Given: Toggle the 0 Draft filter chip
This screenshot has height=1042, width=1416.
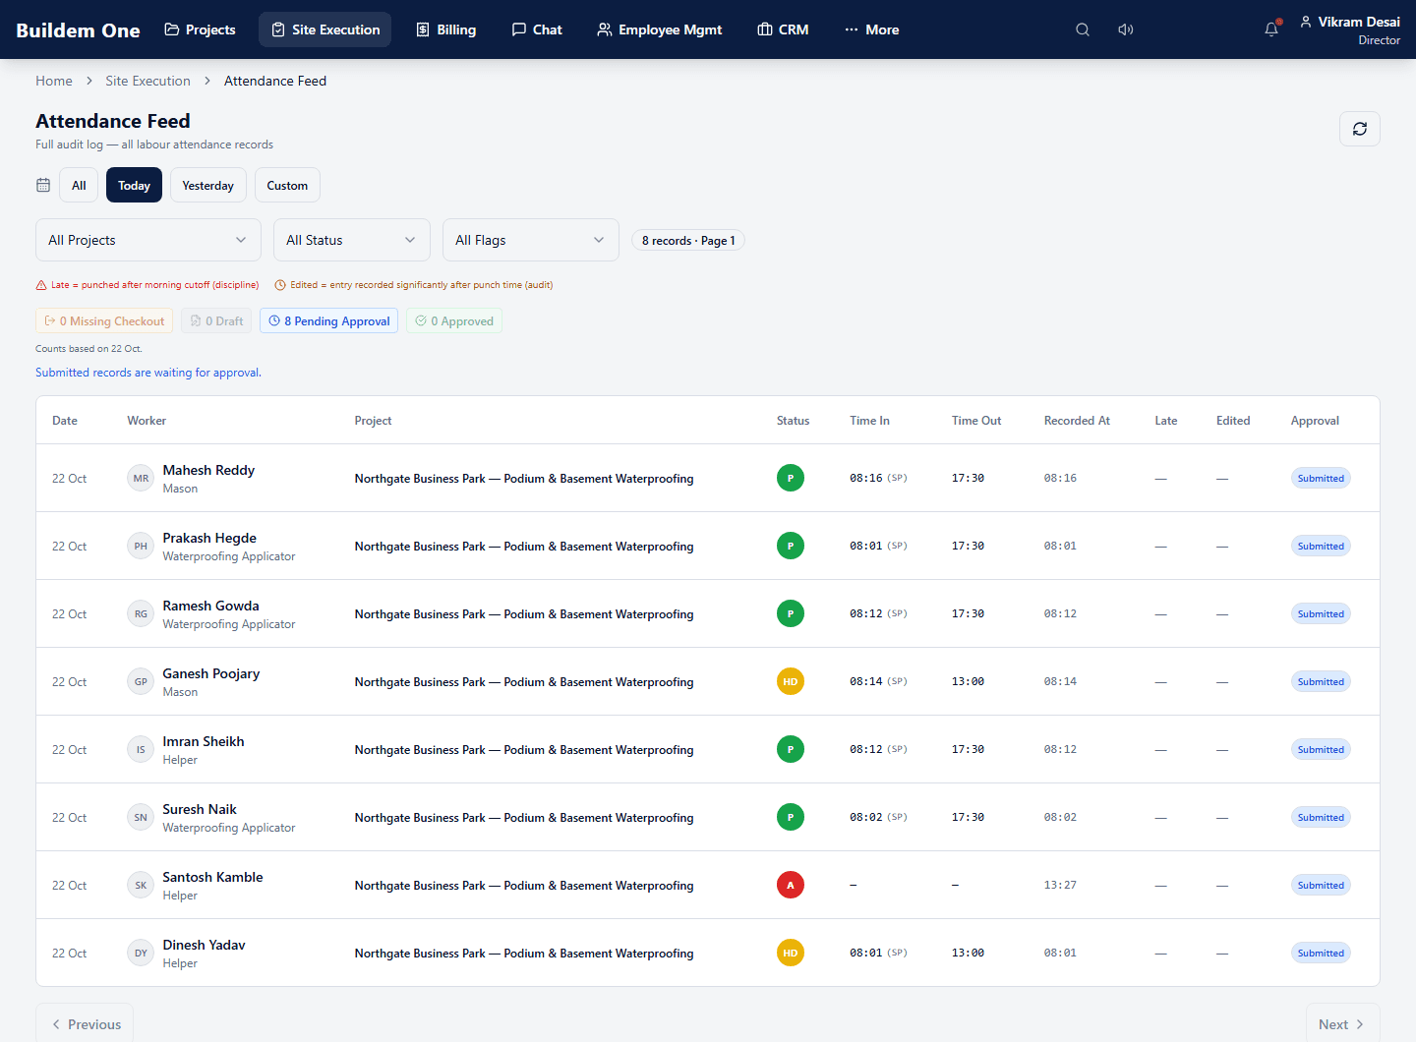Looking at the screenshot, I should [216, 320].
